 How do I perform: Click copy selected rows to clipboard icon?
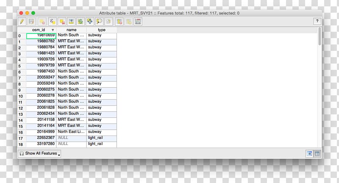point(108,22)
